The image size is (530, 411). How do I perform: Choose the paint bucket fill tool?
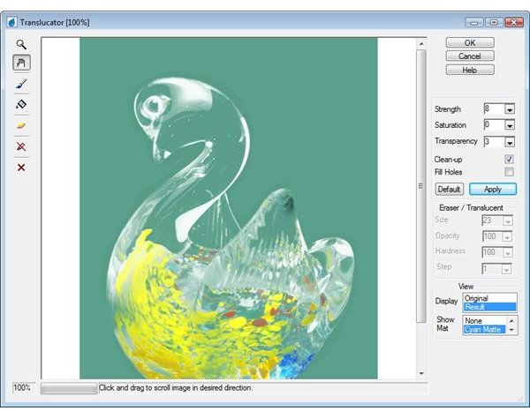pos(21,104)
